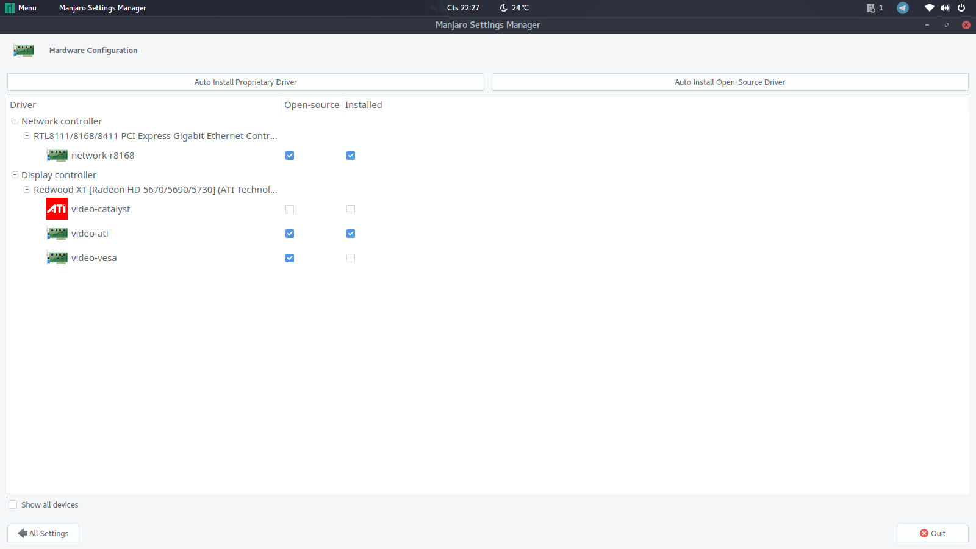This screenshot has width=976, height=549.
Task: Click Auto Install Proprietary Driver button
Action: pyautogui.click(x=246, y=82)
